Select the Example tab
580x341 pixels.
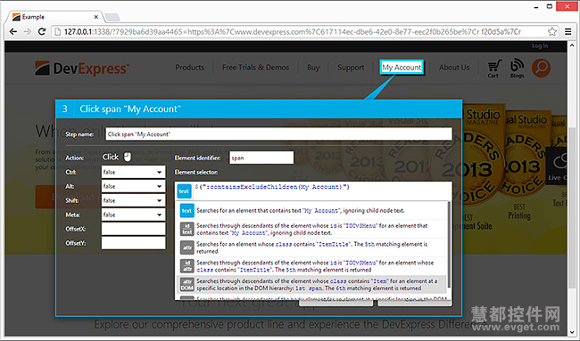55,17
